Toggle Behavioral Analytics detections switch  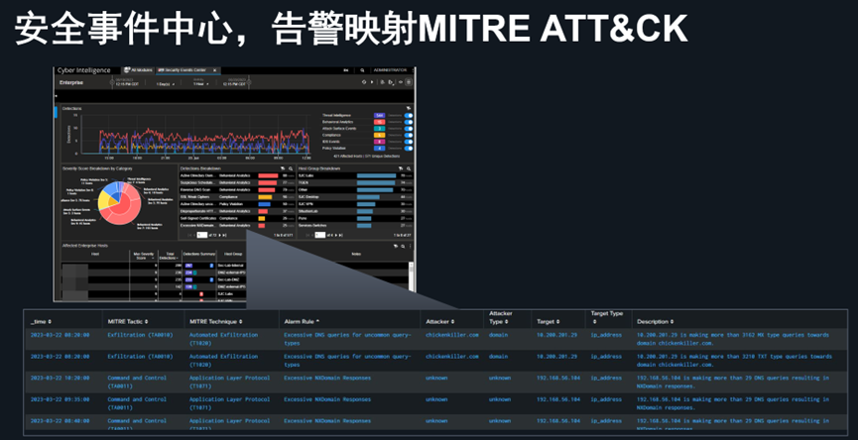point(408,123)
